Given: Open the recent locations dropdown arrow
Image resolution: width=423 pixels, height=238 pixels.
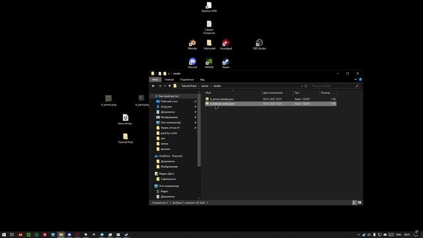Looking at the screenshot, I should [x=165, y=86].
